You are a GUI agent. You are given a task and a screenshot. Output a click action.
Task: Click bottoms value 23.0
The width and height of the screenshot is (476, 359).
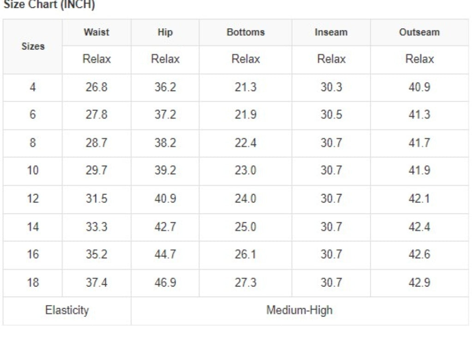pyautogui.click(x=245, y=170)
